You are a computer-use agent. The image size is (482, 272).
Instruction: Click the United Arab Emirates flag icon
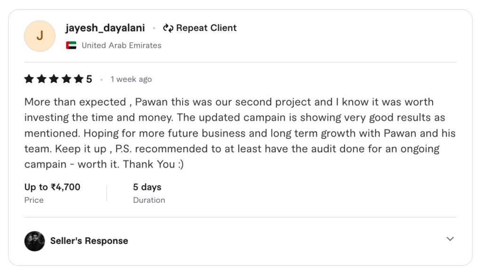pos(71,46)
